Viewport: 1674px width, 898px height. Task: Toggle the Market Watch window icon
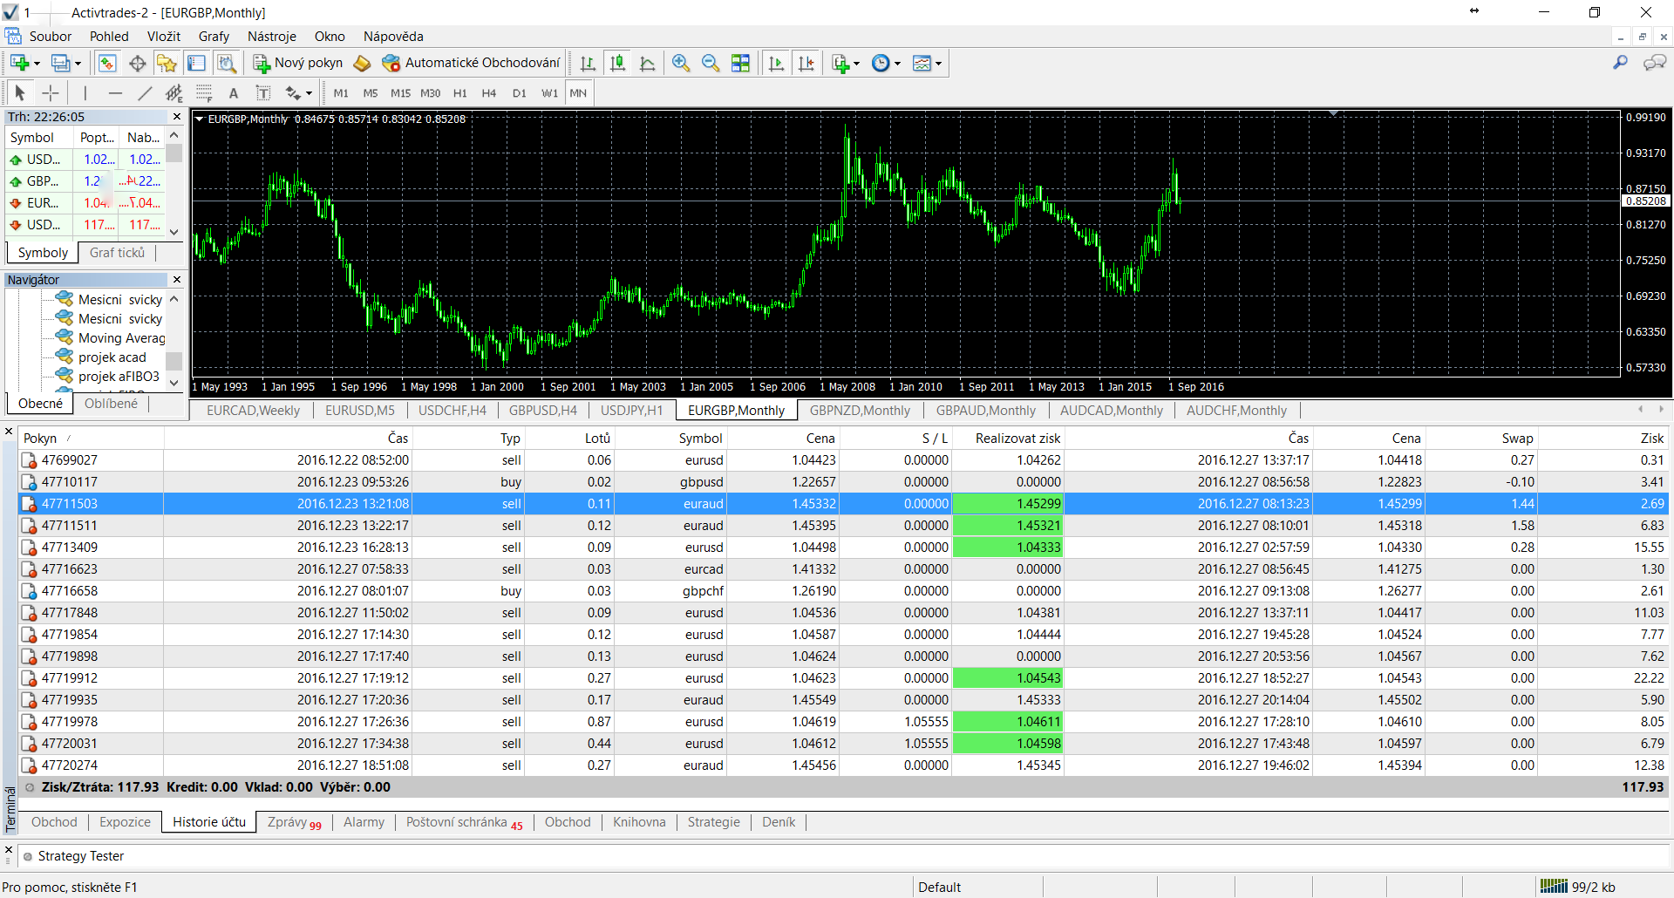tap(107, 63)
